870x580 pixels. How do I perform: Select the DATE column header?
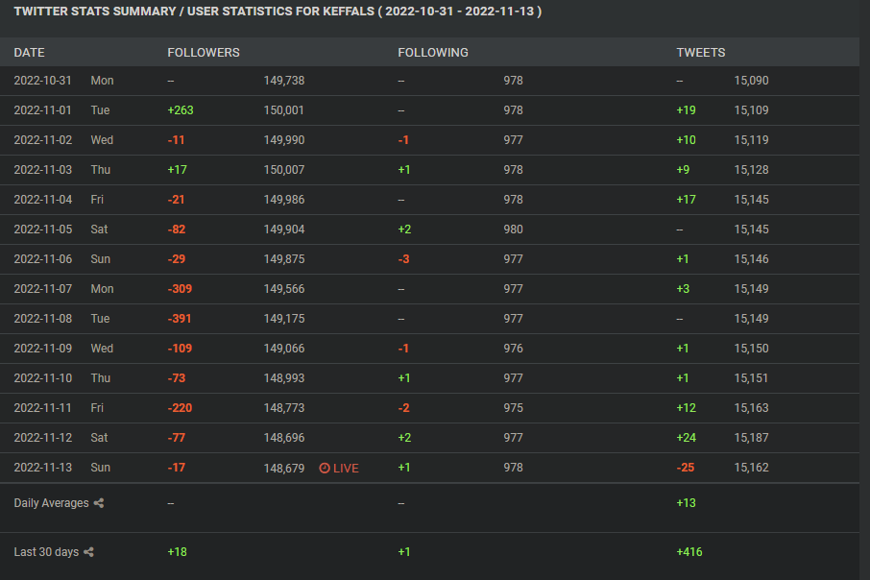coord(30,53)
